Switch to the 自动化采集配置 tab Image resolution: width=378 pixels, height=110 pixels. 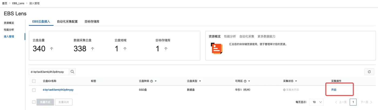[67, 21]
